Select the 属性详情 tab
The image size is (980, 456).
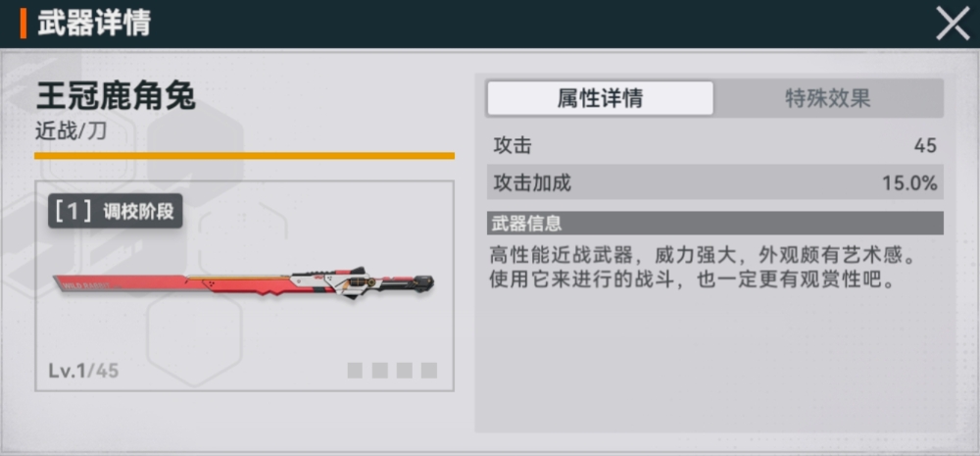pyautogui.click(x=600, y=98)
